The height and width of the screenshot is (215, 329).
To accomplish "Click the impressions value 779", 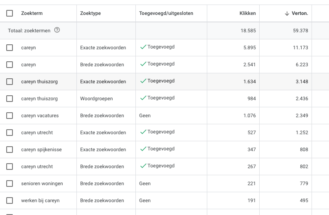I will [x=304, y=184].
